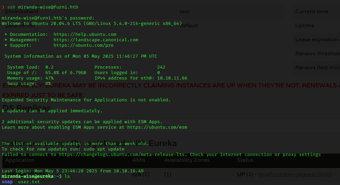Click the AMIs column header
340x185 pixels.
coord(139,160)
